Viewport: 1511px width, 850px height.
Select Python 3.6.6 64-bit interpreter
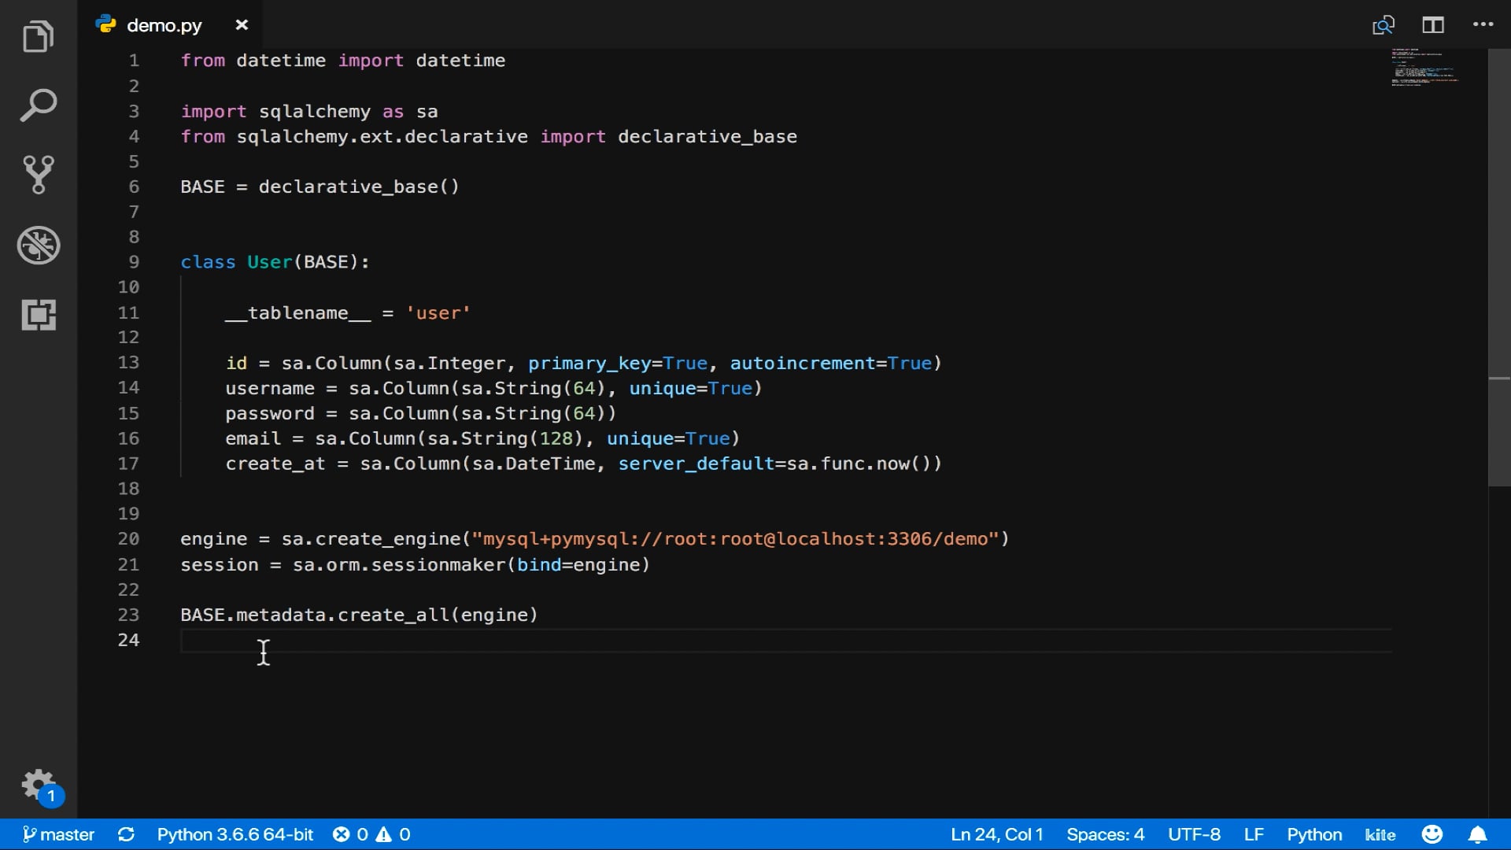pos(235,834)
